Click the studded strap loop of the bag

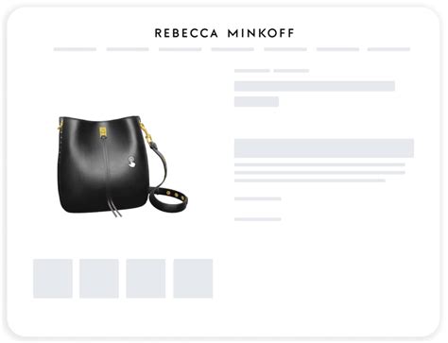click(169, 199)
